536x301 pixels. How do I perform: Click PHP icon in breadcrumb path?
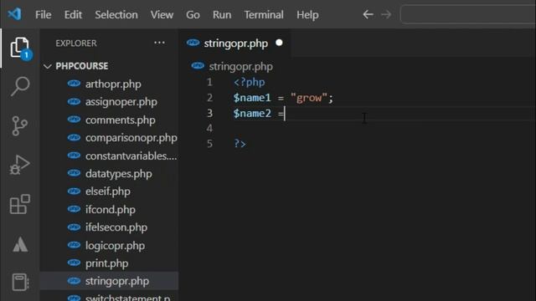click(x=198, y=65)
